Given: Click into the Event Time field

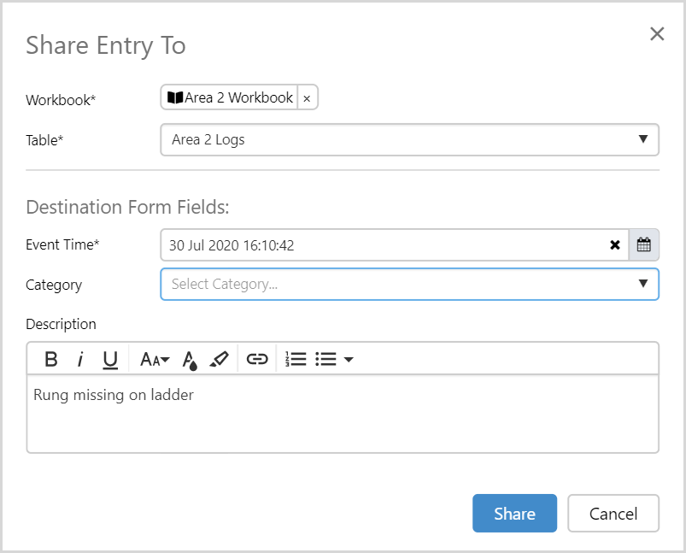Looking at the screenshot, I should (x=384, y=245).
